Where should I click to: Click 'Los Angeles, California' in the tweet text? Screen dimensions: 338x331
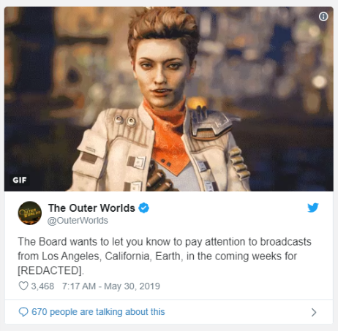coord(96,256)
